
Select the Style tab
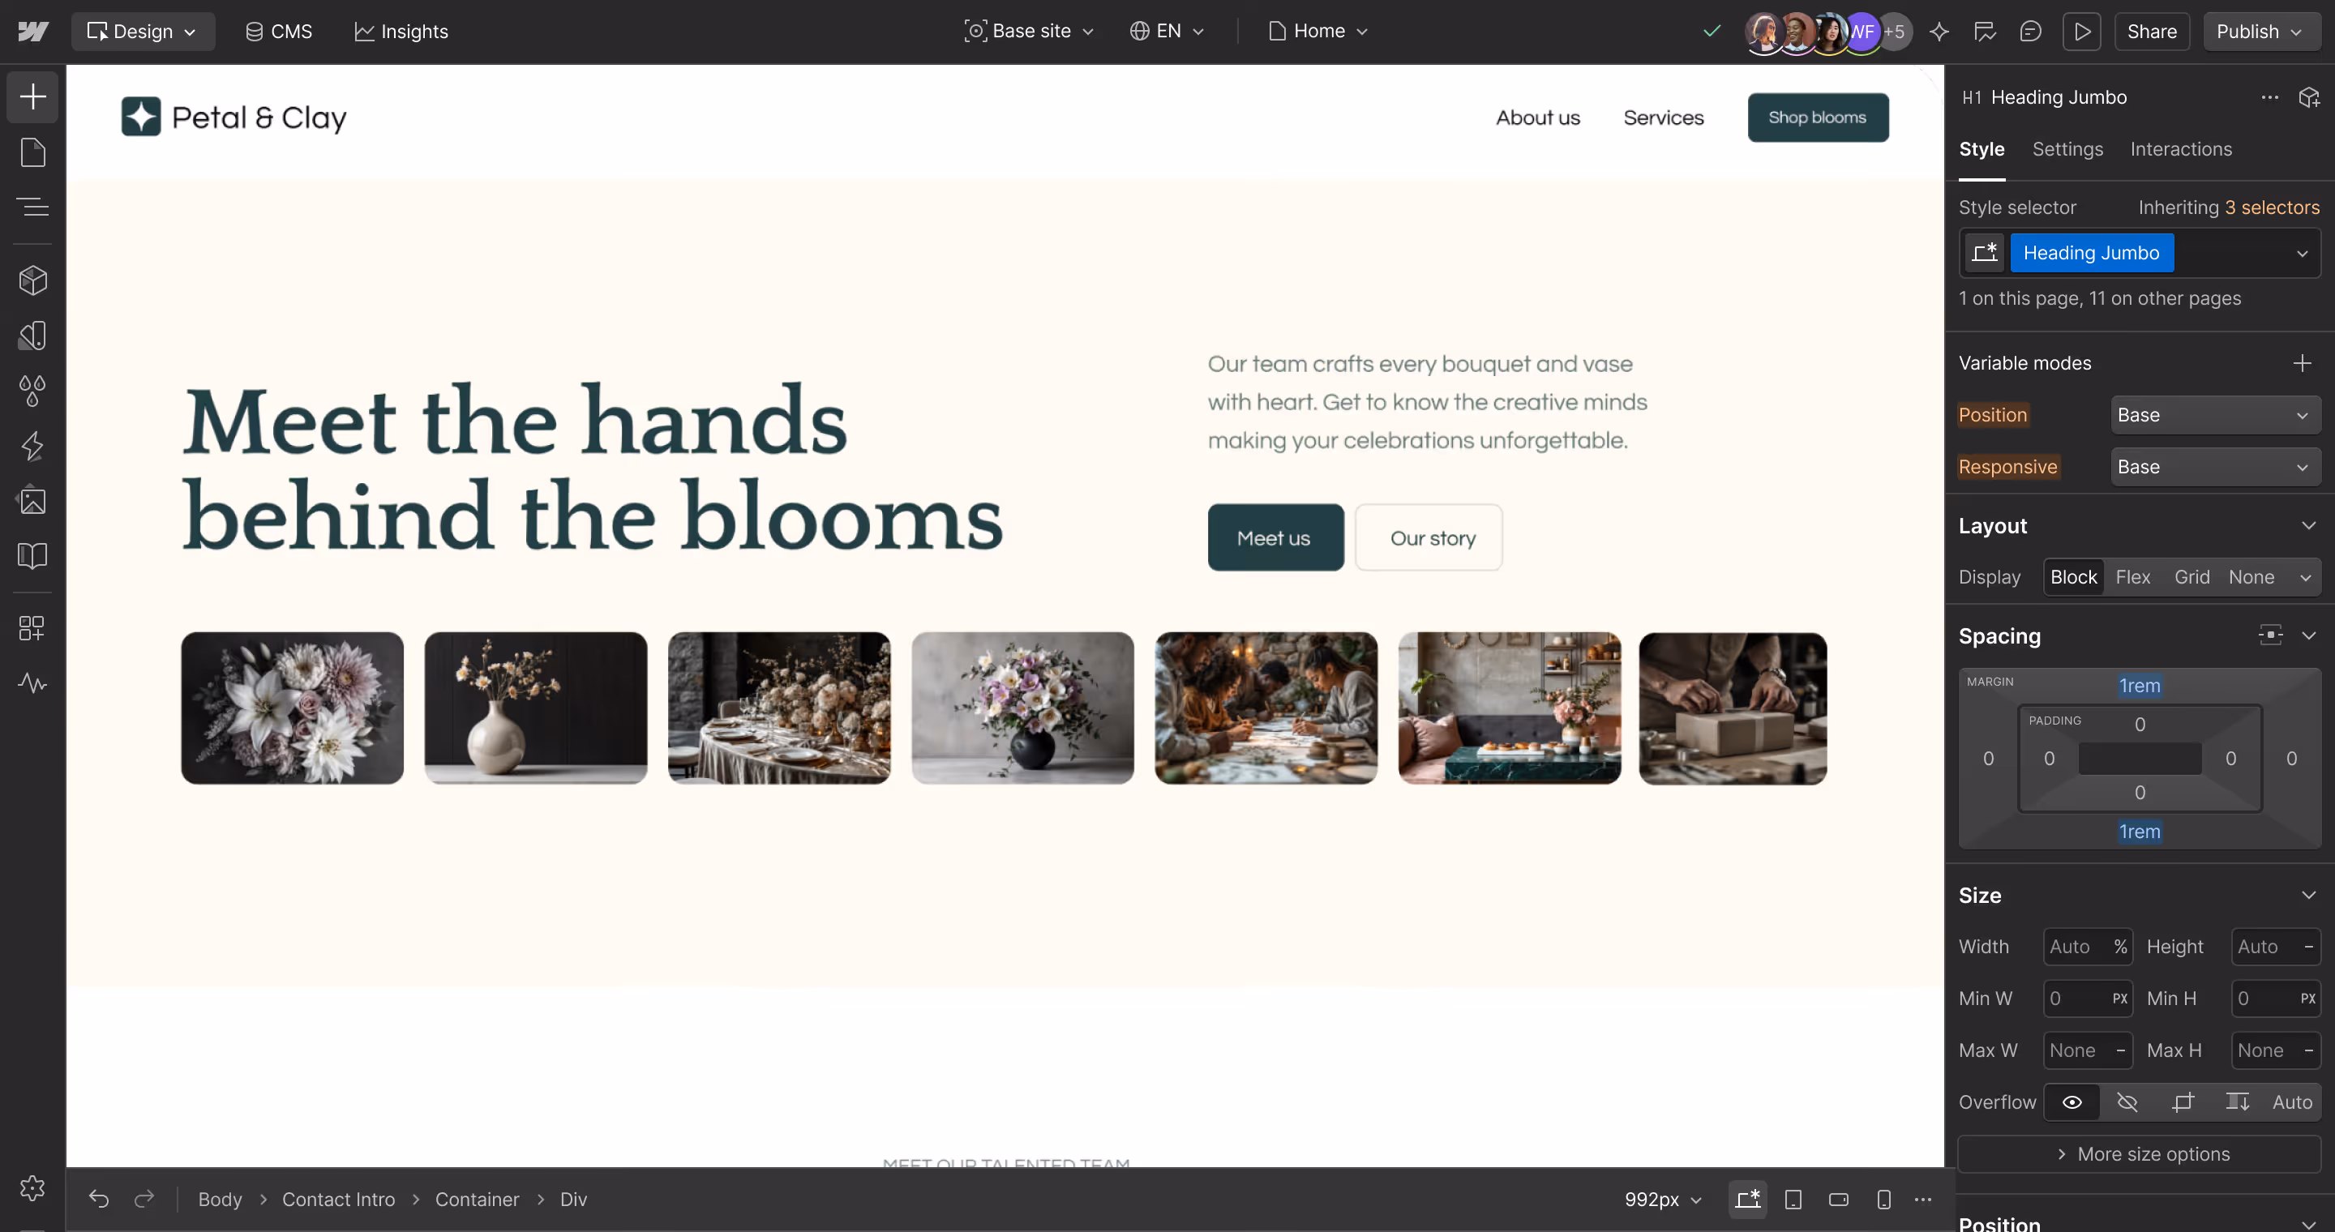(1982, 149)
